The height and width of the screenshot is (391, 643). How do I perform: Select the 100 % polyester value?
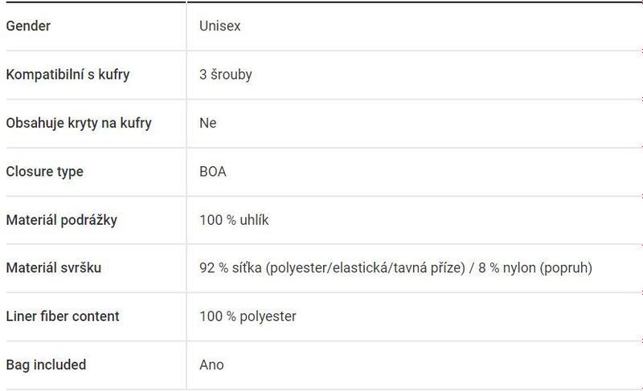(248, 316)
